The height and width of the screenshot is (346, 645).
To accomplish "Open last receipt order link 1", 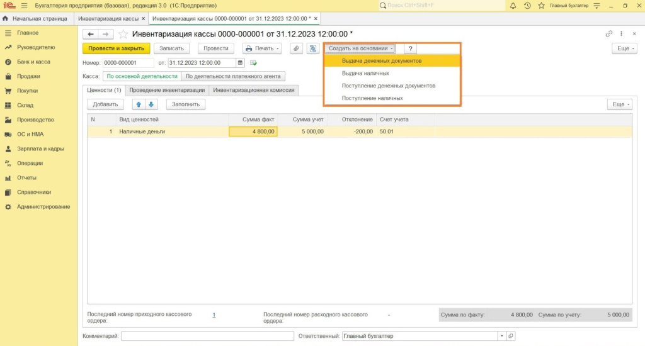I will click(214, 315).
